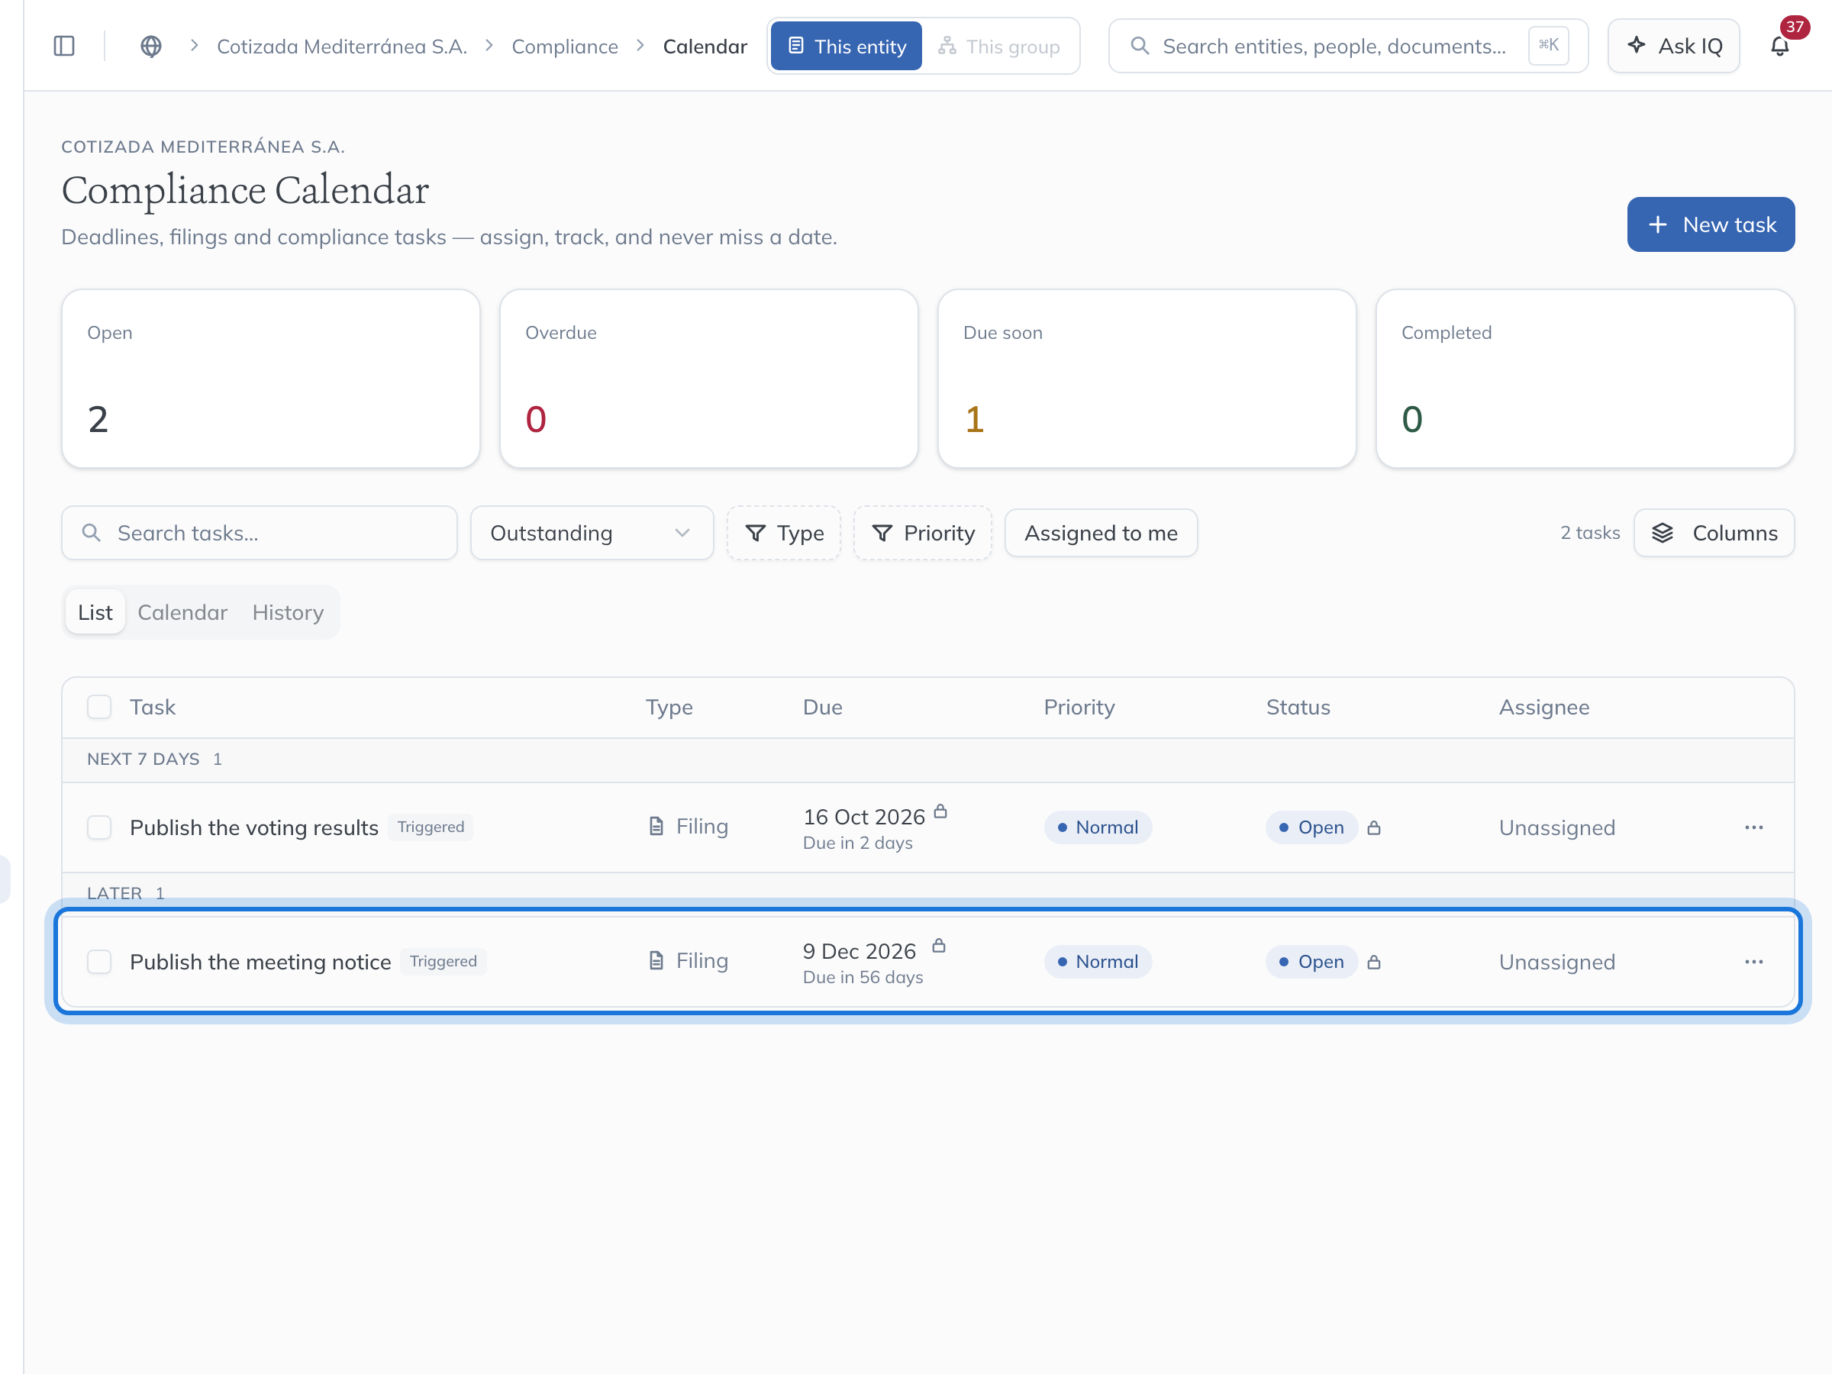
Task: Check the Publish the voting results checkbox
Action: 99,827
